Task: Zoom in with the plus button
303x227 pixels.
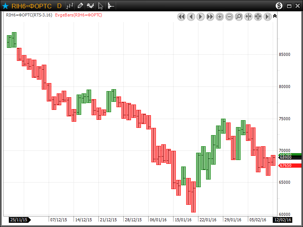Action: (x=219, y=16)
